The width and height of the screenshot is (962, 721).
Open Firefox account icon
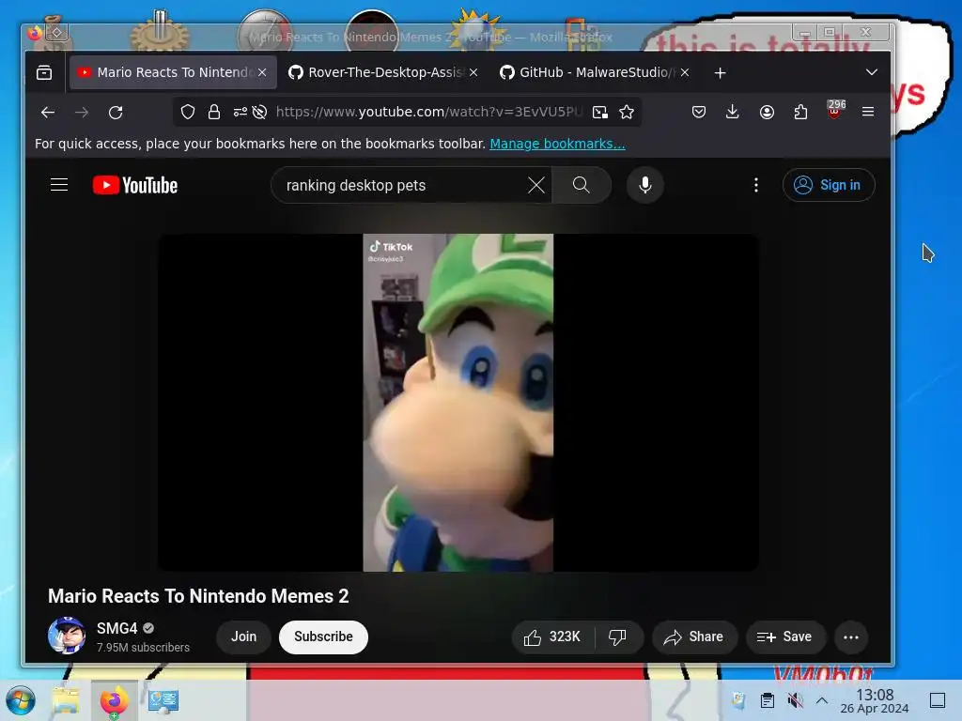[x=767, y=112]
